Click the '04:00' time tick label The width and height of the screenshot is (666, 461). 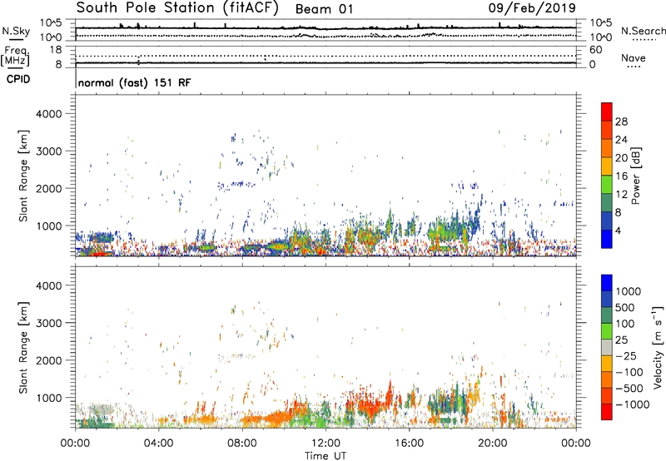pos(159,444)
